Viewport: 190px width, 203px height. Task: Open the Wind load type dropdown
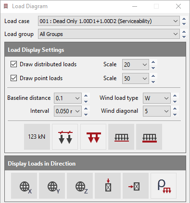click(x=157, y=98)
